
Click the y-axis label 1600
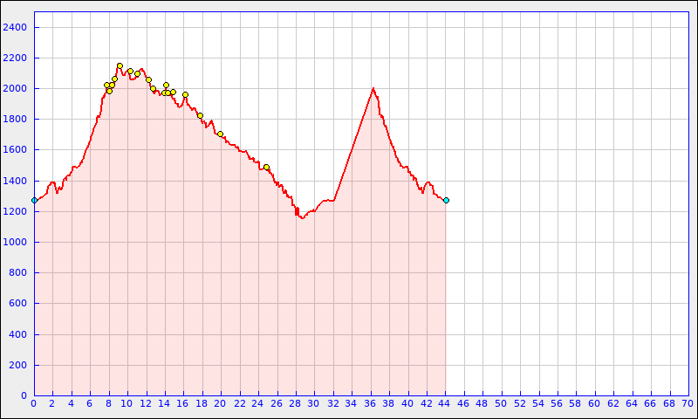[16, 150]
